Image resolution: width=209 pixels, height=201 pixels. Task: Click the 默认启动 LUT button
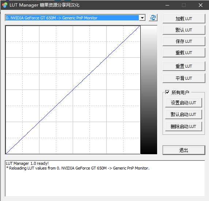tap(183, 114)
